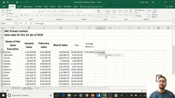Toggle Underline formatting
Viewport: 175px width, 98px height.
(27, 15)
